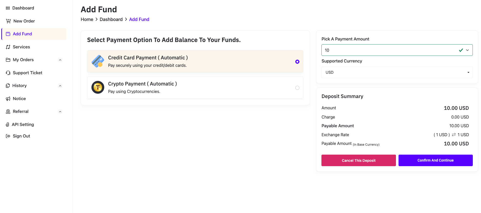Viewport: 481px width, 213px height.
Task: Click the Tether crypto coin icon
Action: pyautogui.click(x=98, y=88)
